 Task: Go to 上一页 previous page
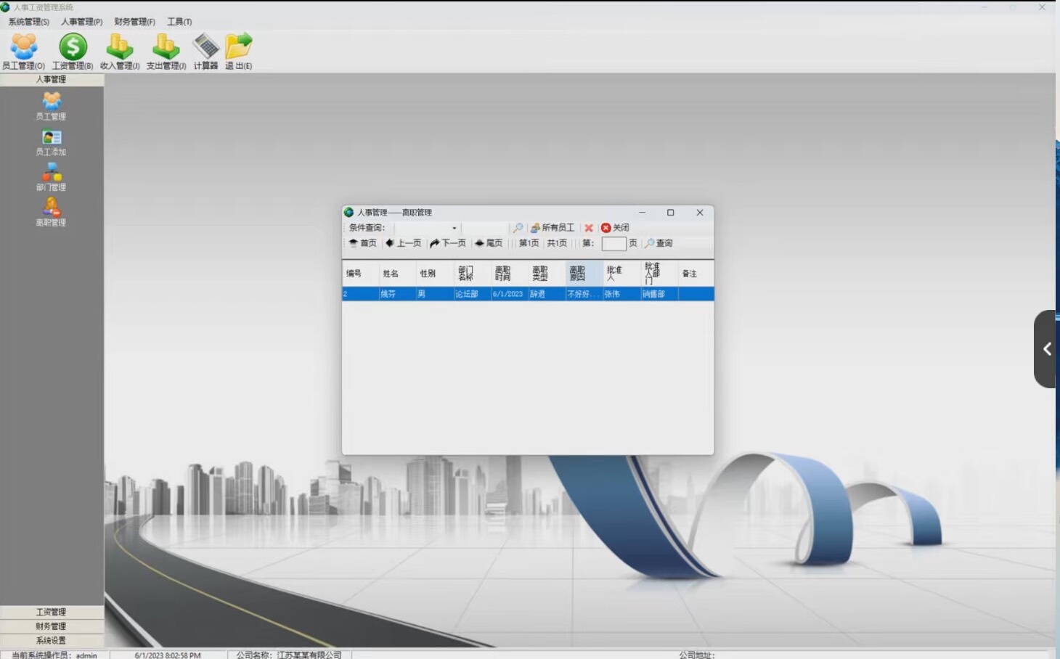(x=404, y=243)
